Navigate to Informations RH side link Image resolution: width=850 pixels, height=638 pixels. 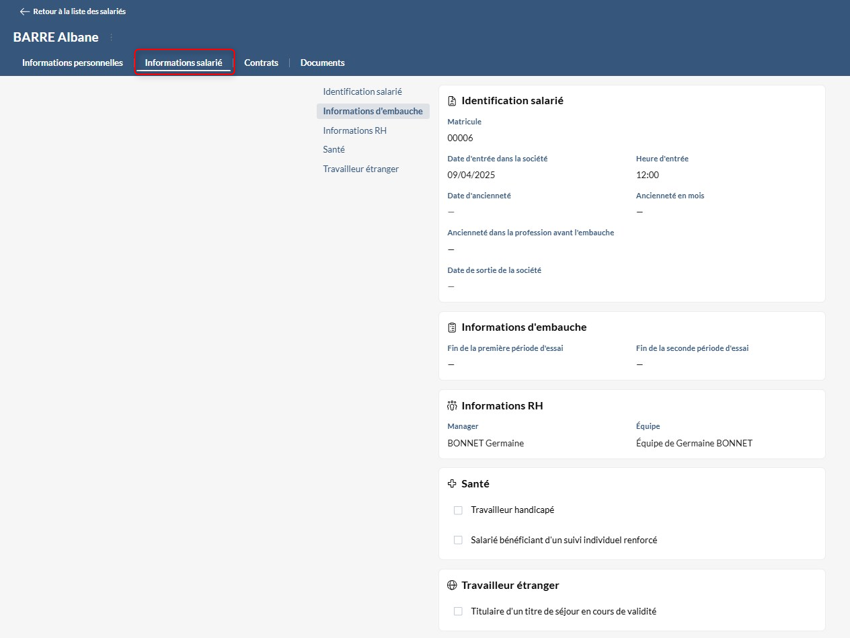coord(354,131)
